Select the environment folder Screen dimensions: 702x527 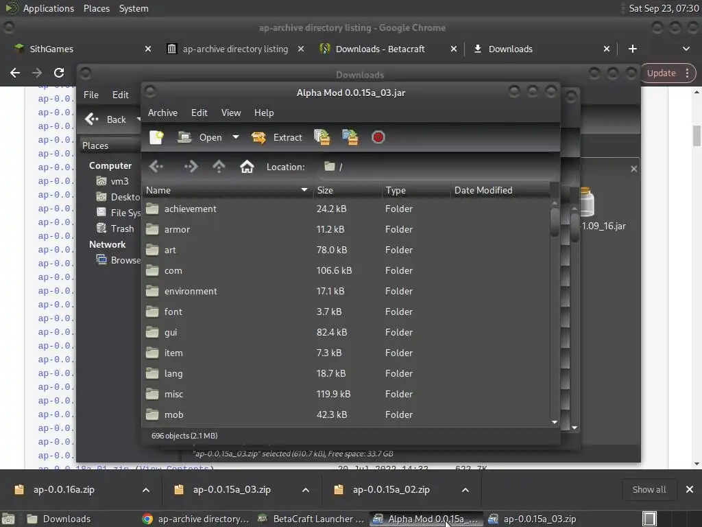pyautogui.click(x=346, y=291)
